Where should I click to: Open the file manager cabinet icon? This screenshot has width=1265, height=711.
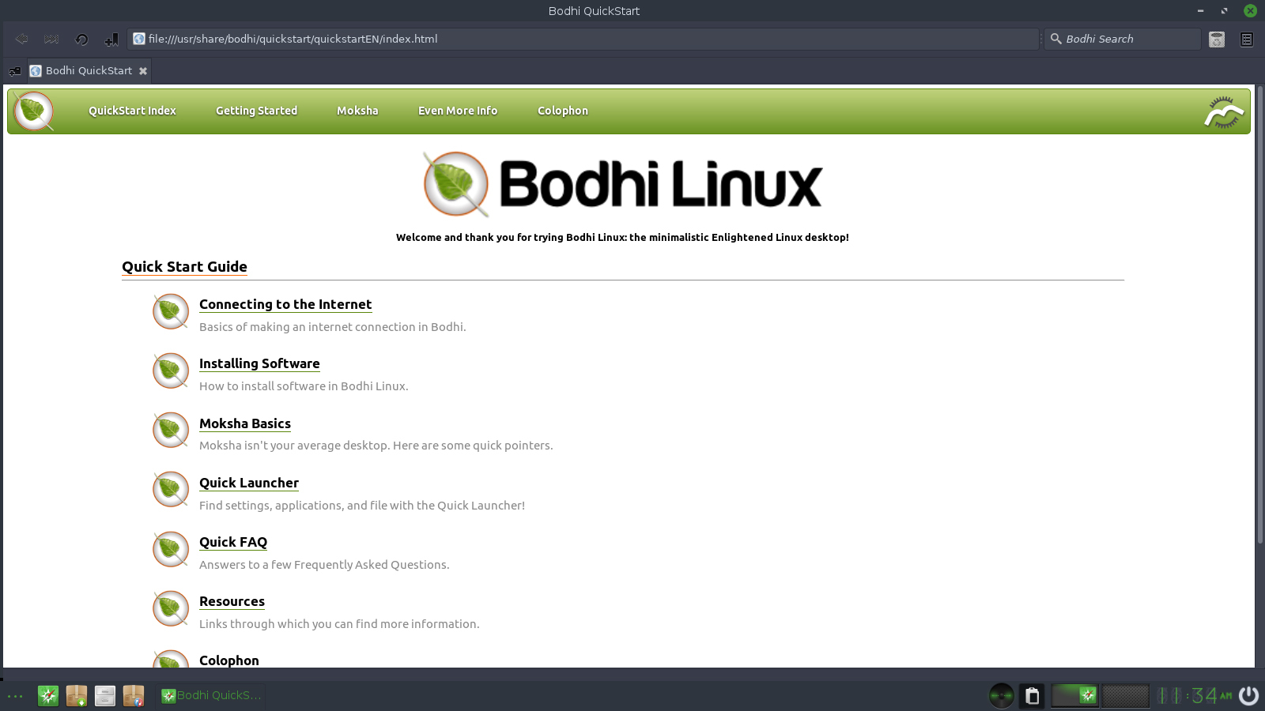(105, 695)
